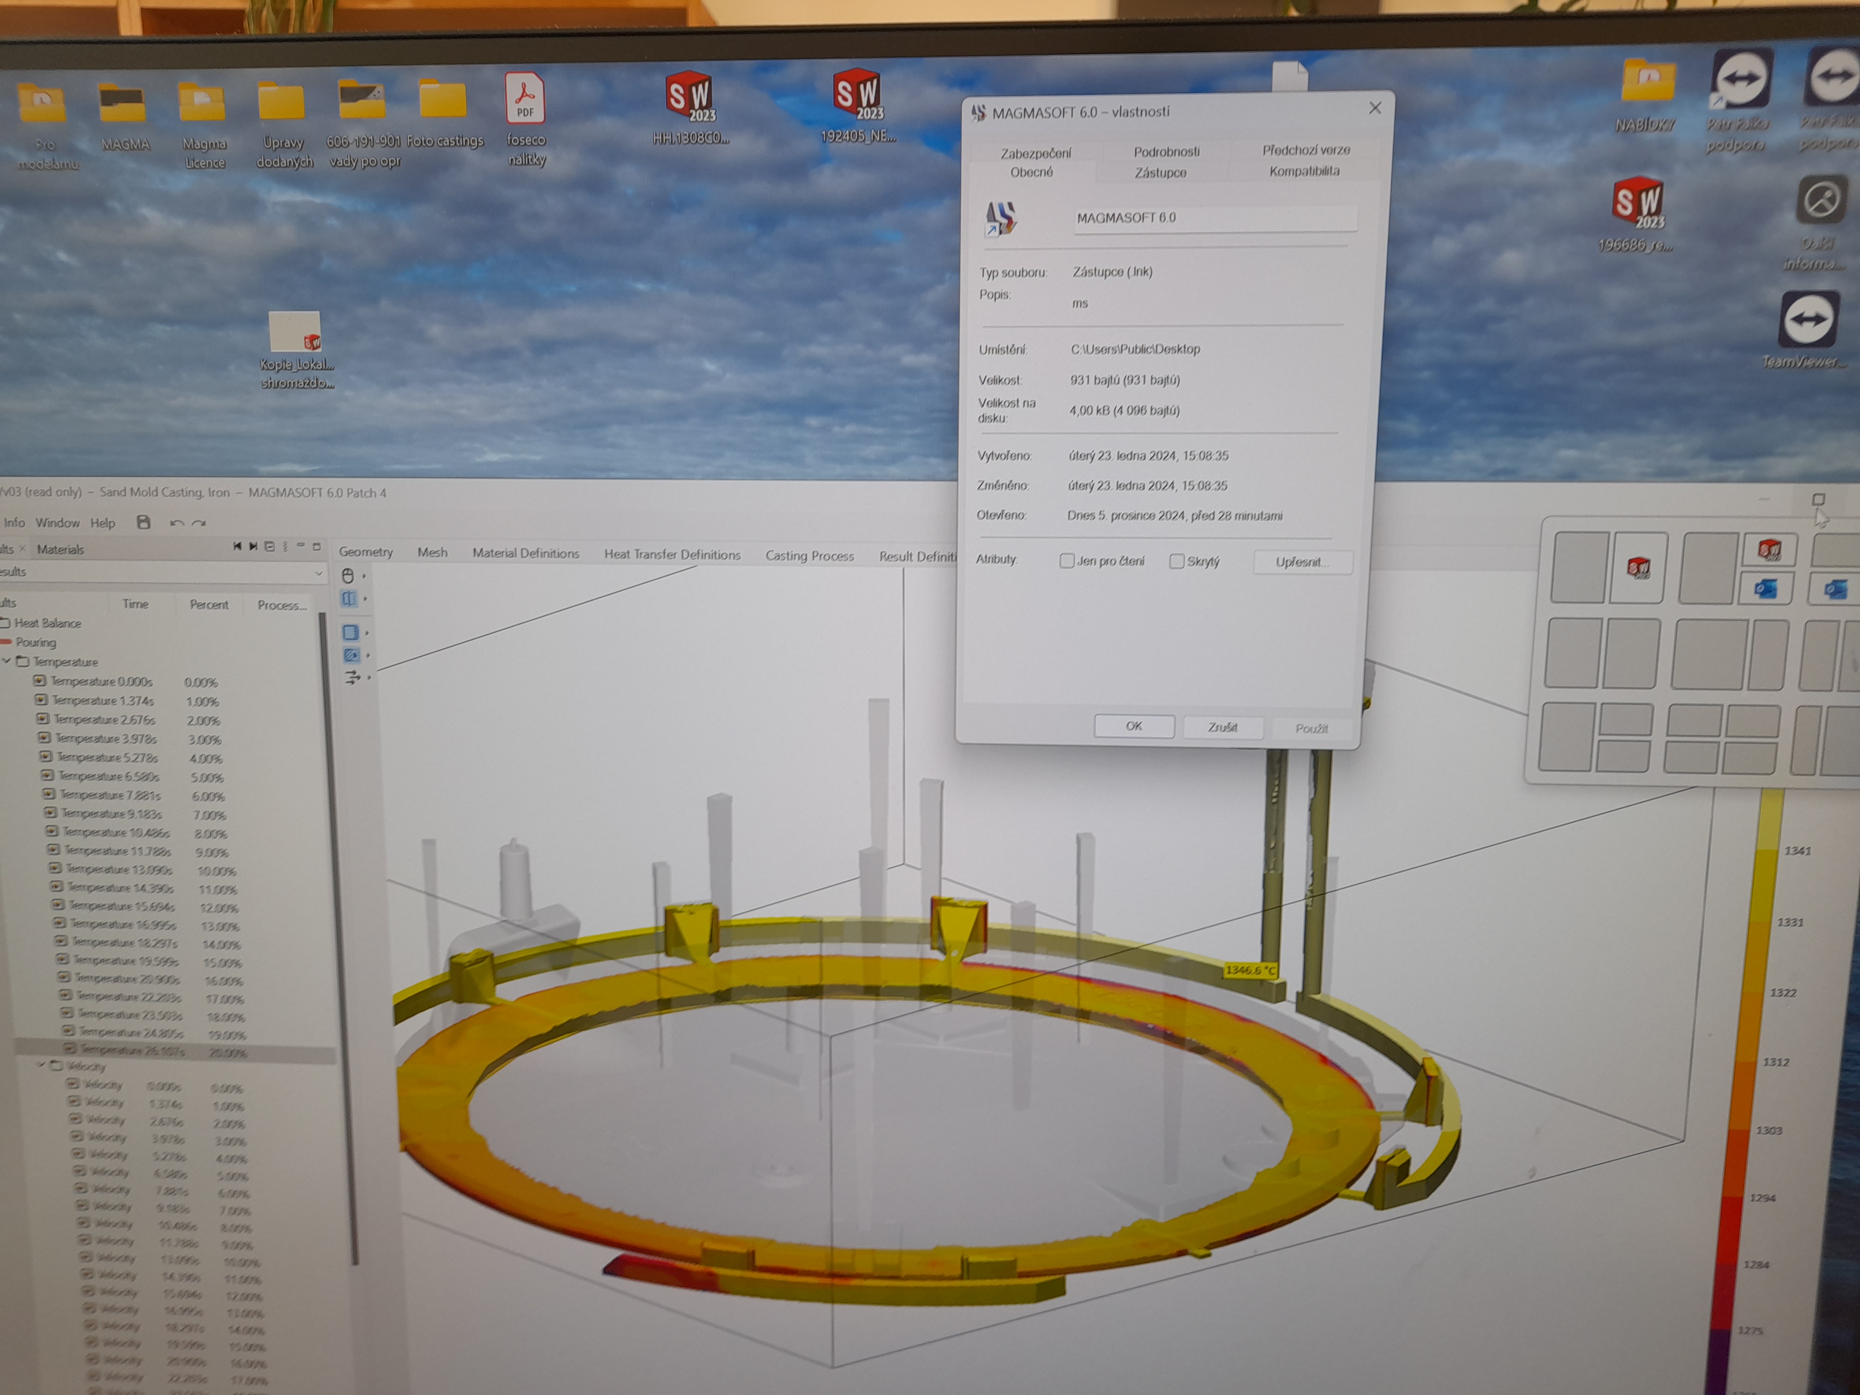Click the undo arrow icon

[177, 523]
